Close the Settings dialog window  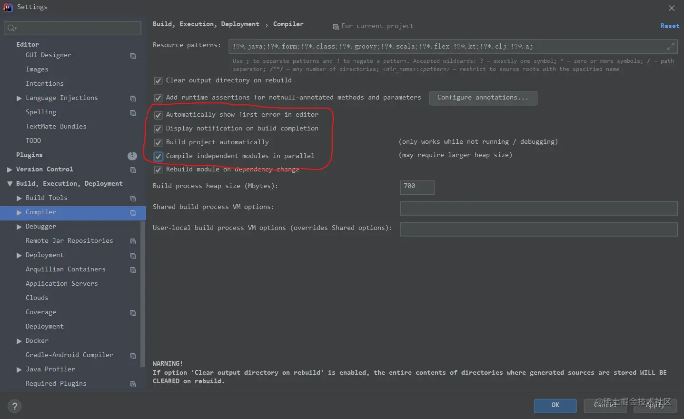pyautogui.click(x=672, y=8)
